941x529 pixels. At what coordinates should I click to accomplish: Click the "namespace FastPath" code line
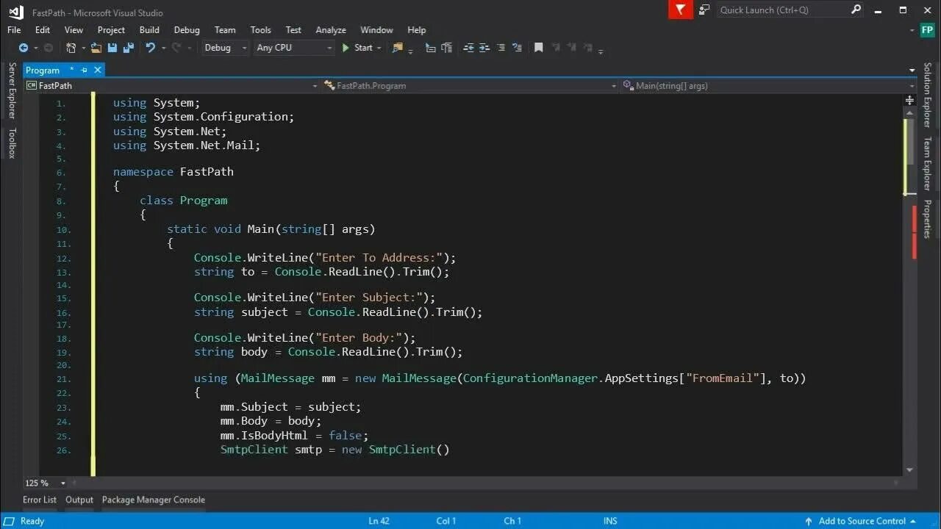click(x=173, y=172)
